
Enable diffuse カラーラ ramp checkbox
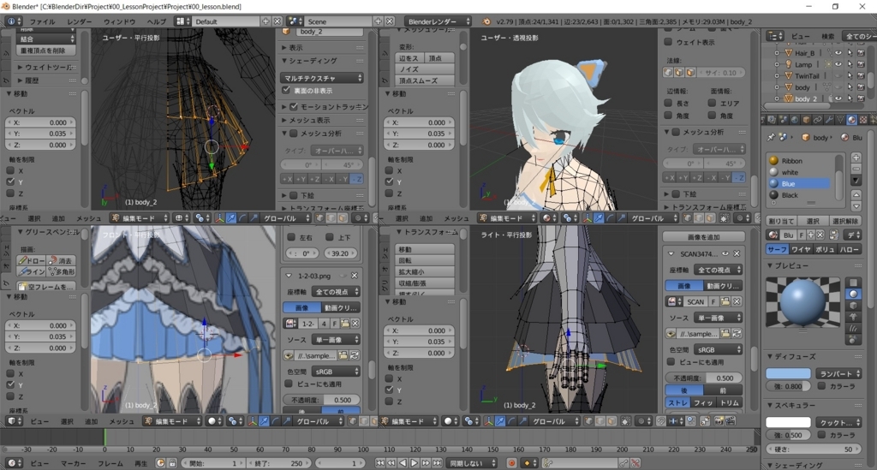pos(821,386)
